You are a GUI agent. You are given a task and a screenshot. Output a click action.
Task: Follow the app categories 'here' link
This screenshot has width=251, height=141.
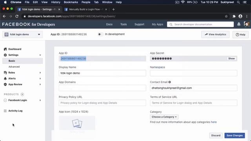tap(213, 122)
